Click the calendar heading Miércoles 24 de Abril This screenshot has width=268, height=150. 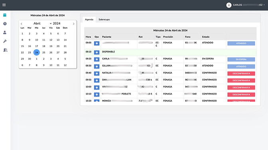point(47,16)
